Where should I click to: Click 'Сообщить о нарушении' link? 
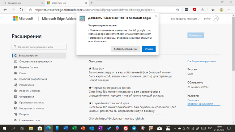tap(202, 61)
